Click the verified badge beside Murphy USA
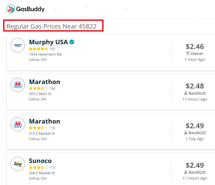This screenshot has width=215, height=185. coord(72,42)
